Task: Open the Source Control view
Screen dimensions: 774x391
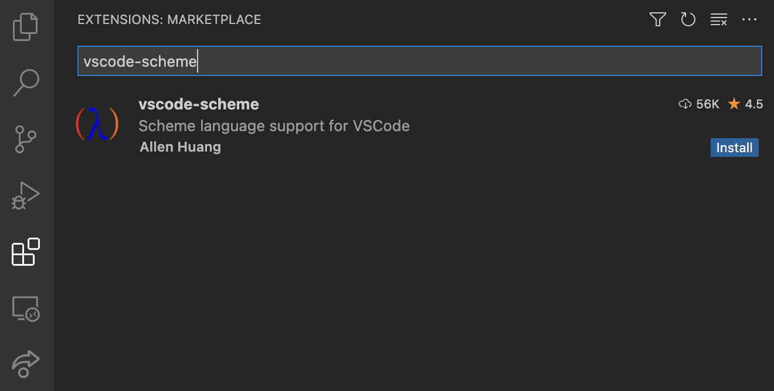Action: coord(26,140)
